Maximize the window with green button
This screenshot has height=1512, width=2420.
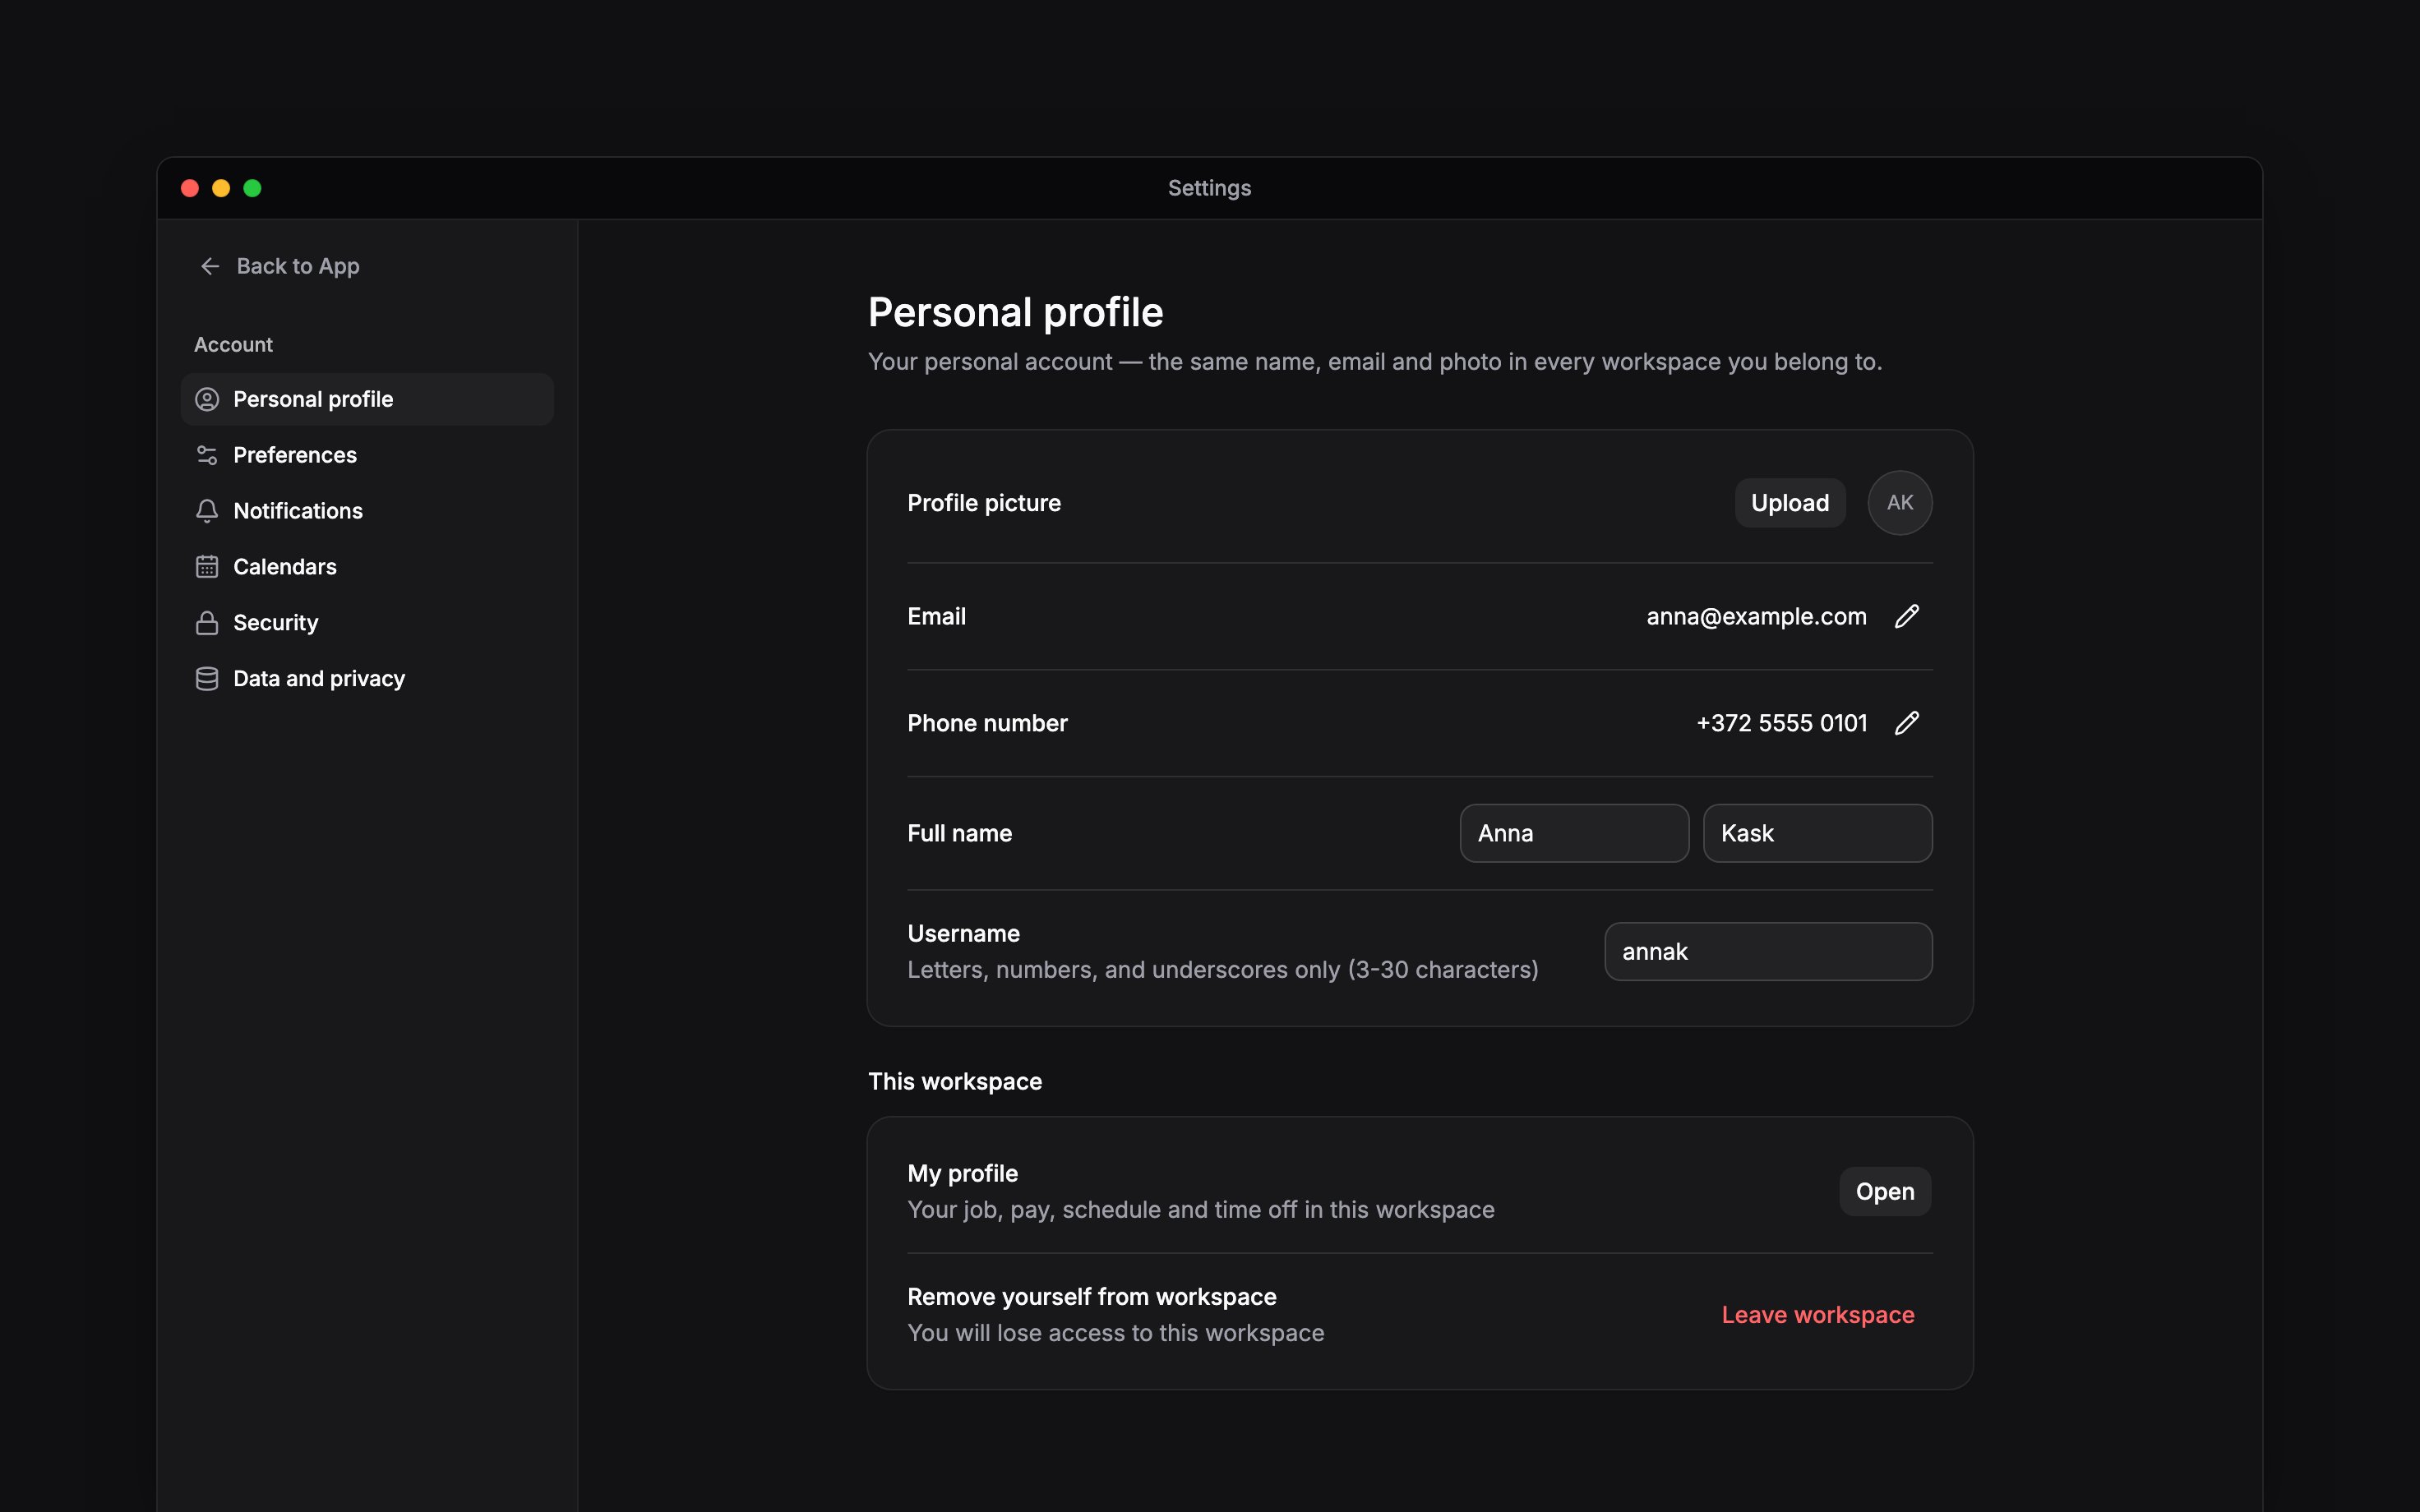tap(252, 188)
